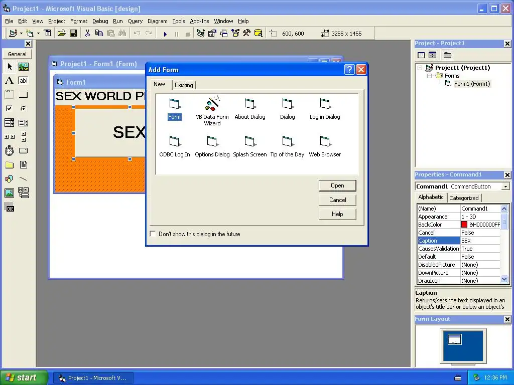This screenshot has height=385, width=514.
Task: Click the Start button on taskbar
Action: [24, 378]
